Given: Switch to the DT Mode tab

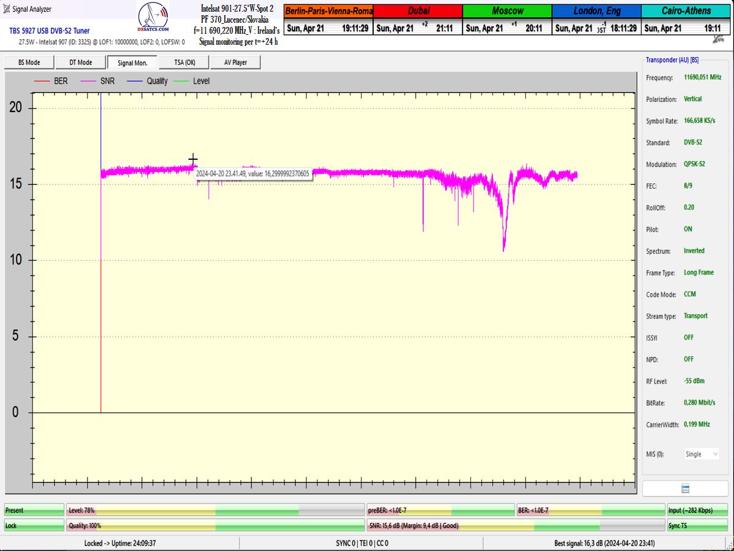Looking at the screenshot, I should coord(81,62).
